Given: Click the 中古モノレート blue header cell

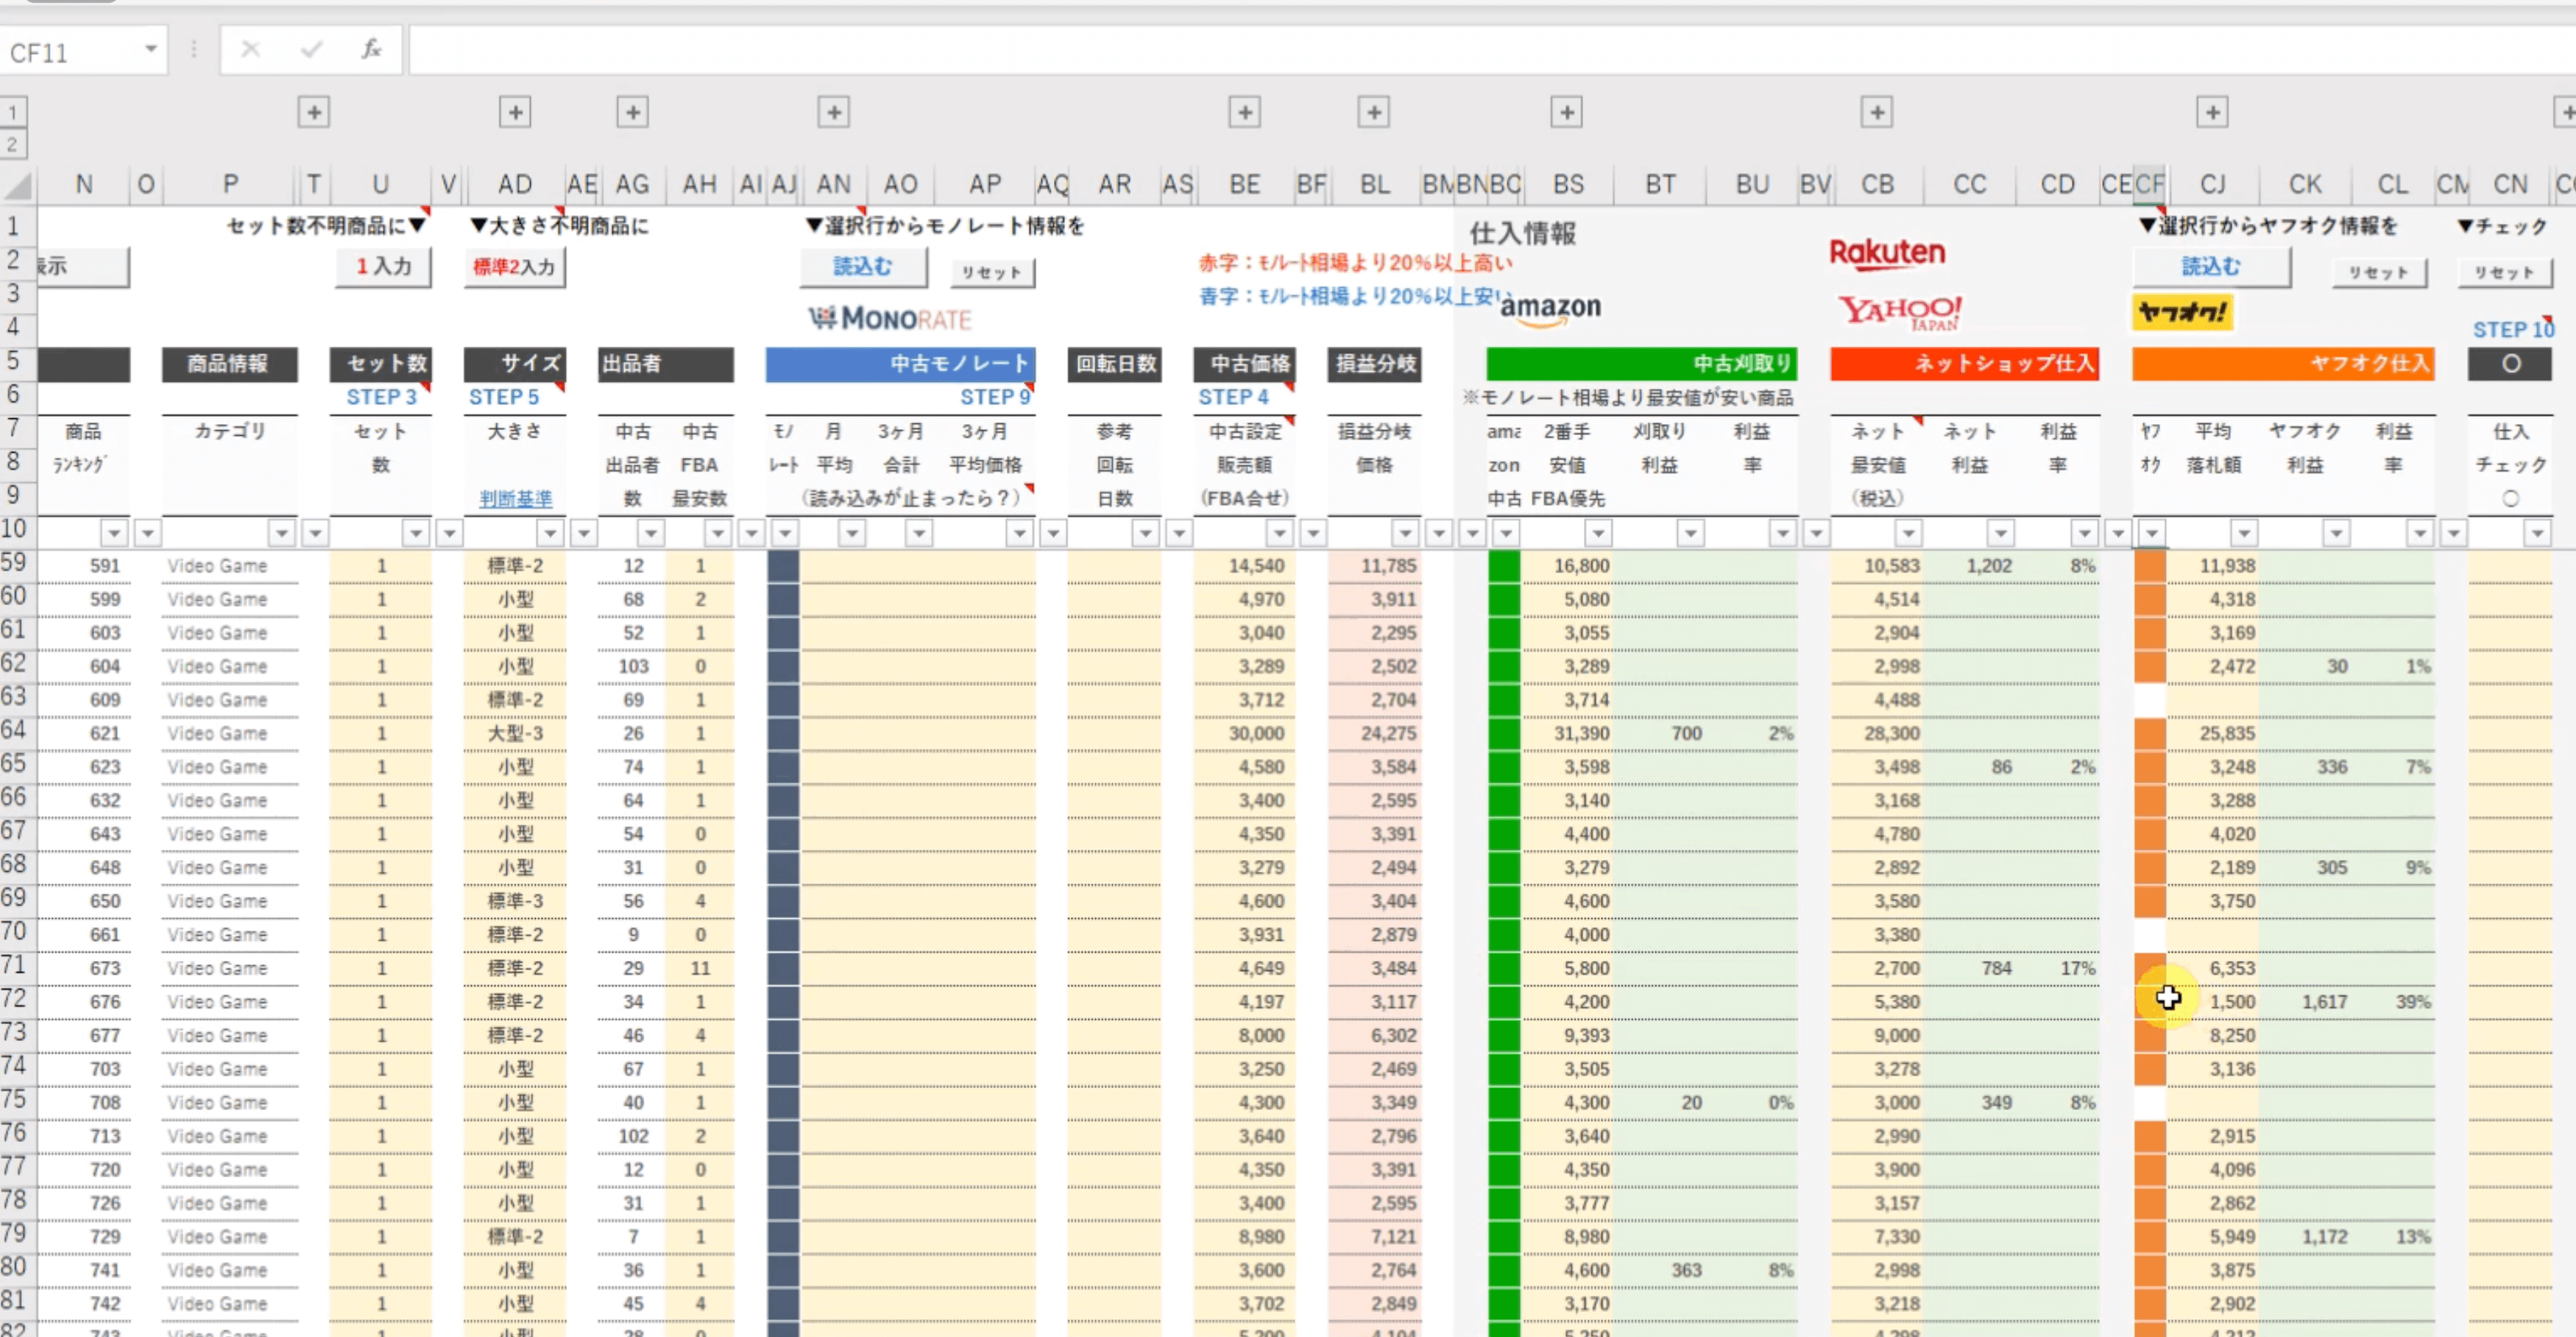Looking at the screenshot, I should 900,364.
